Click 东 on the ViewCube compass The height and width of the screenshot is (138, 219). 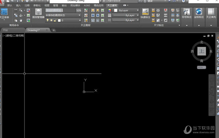(211, 51)
